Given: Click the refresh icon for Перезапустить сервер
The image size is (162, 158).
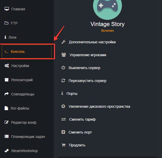Looking at the screenshot, I should [63, 81].
